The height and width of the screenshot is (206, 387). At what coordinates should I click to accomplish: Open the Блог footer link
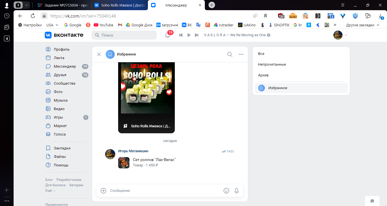[49, 180]
